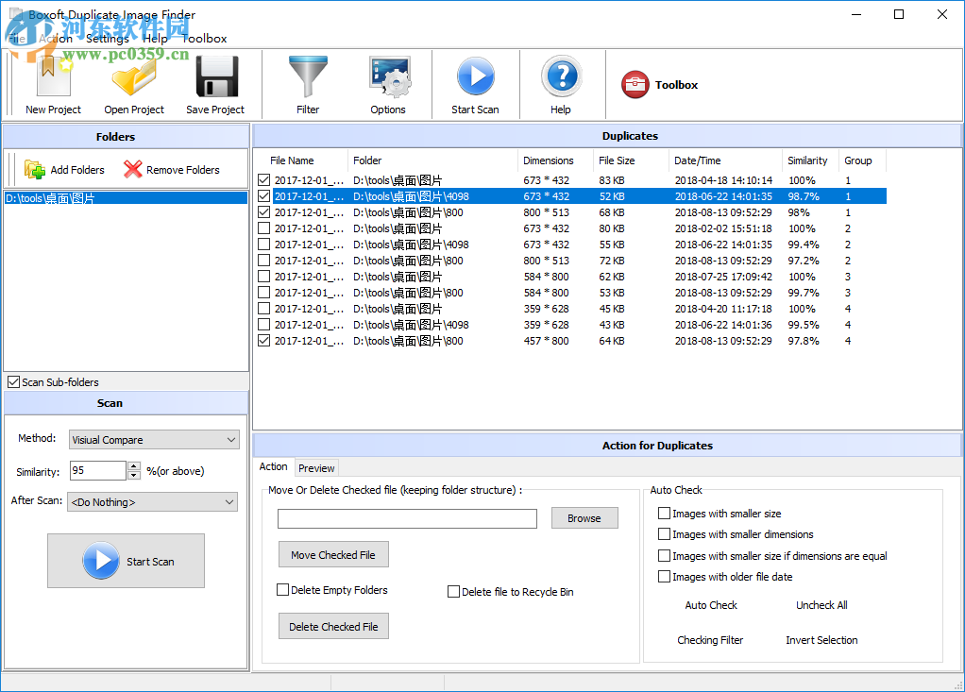
Task: Click the Help icon
Action: [x=561, y=84]
